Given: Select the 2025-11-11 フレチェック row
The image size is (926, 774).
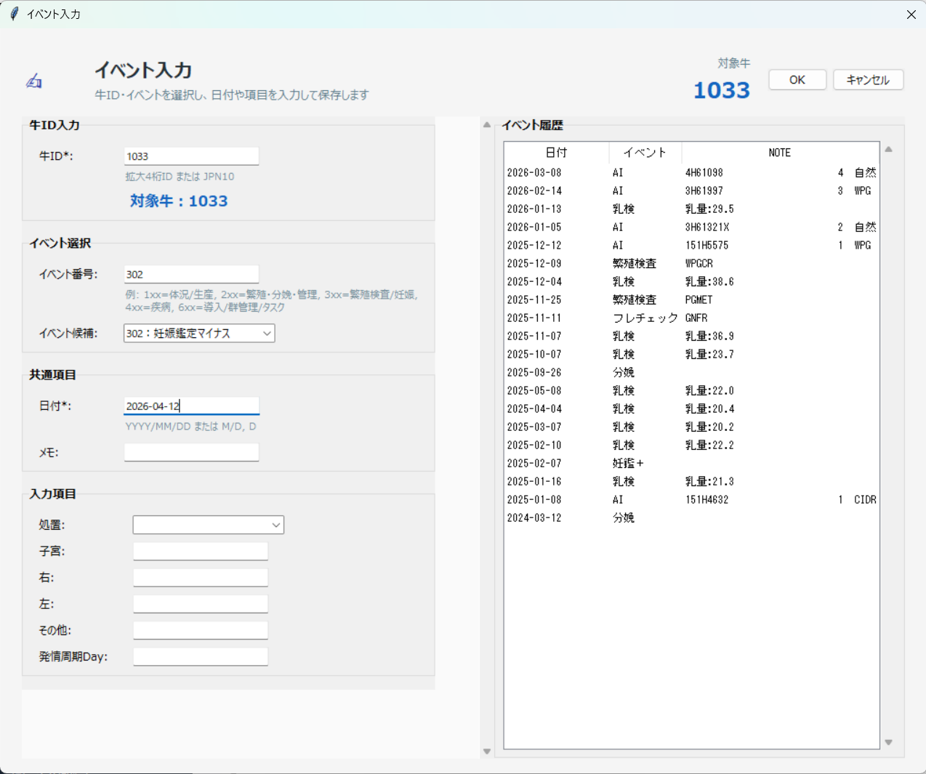Looking at the screenshot, I should [x=691, y=318].
